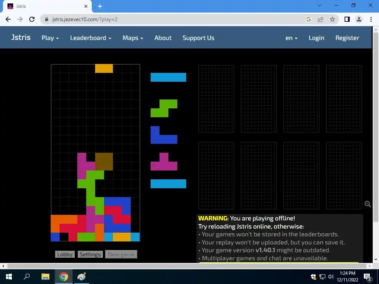Click the New game button
379x284 pixels.
pyautogui.click(x=121, y=254)
